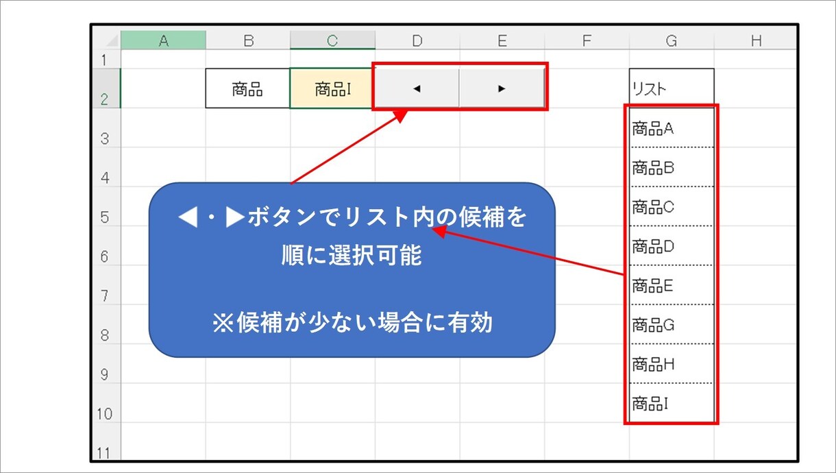Select row 2 header
This screenshot has width=836, height=473.
click(x=107, y=88)
